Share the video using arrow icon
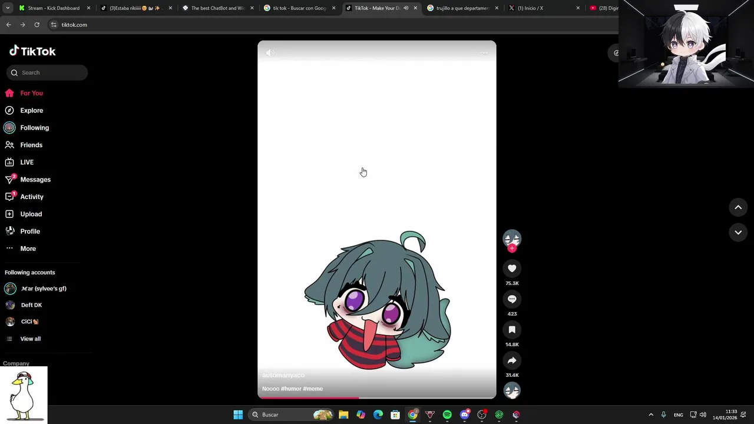Image resolution: width=754 pixels, height=424 pixels. (x=512, y=360)
